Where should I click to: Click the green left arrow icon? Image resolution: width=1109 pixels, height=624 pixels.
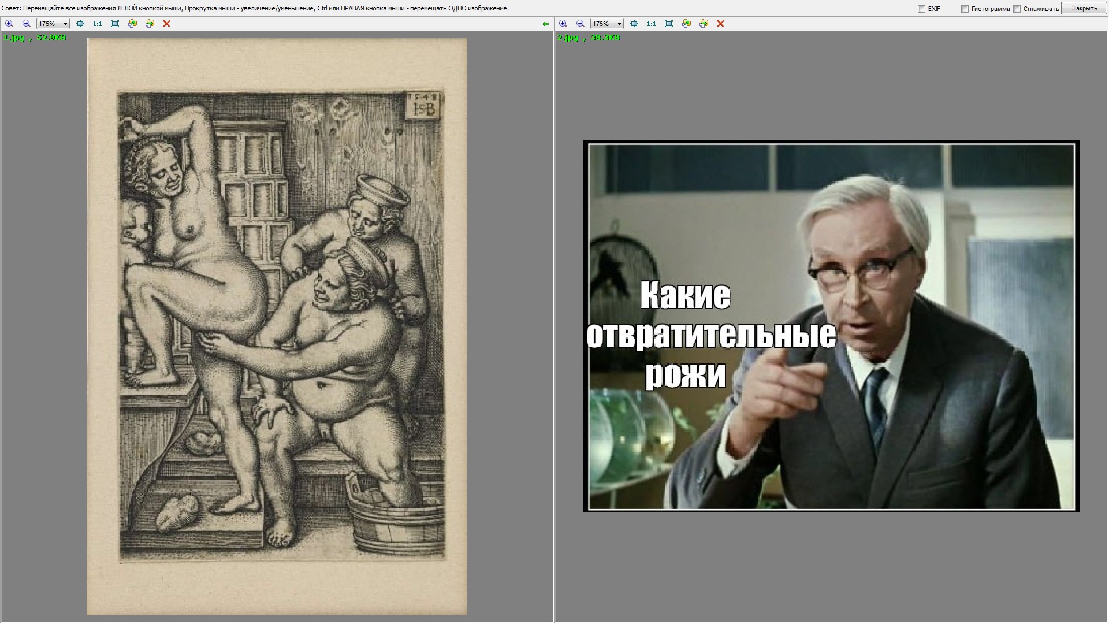pyautogui.click(x=545, y=24)
